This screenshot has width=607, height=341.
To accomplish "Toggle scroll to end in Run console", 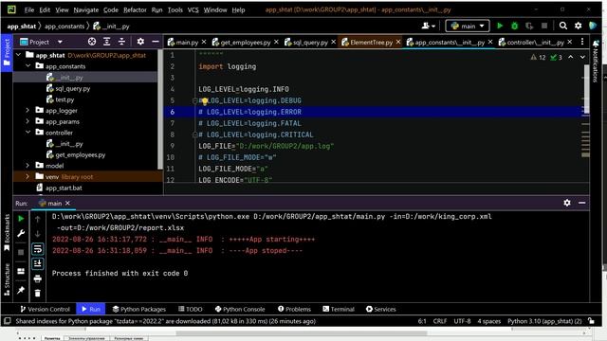I will click(x=38, y=263).
